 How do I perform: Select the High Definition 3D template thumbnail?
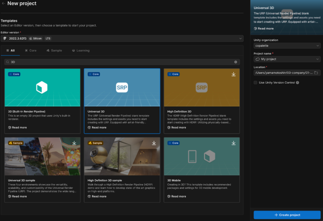(x=202, y=88)
